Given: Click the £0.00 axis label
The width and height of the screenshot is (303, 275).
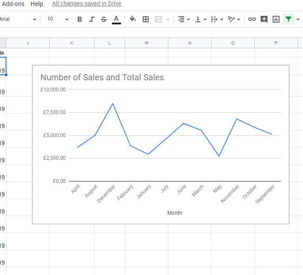Looking at the screenshot, I should pyautogui.click(x=59, y=181).
